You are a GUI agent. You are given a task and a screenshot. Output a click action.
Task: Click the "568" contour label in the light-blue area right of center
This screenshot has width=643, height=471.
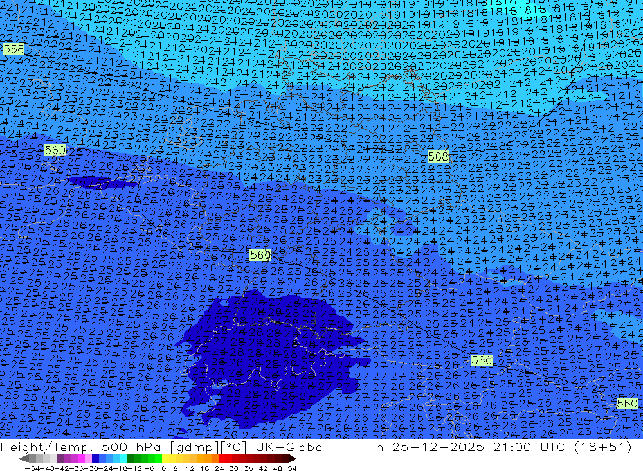(438, 156)
